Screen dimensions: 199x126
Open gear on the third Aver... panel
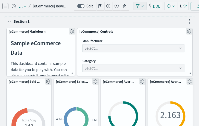click(142, 82)
